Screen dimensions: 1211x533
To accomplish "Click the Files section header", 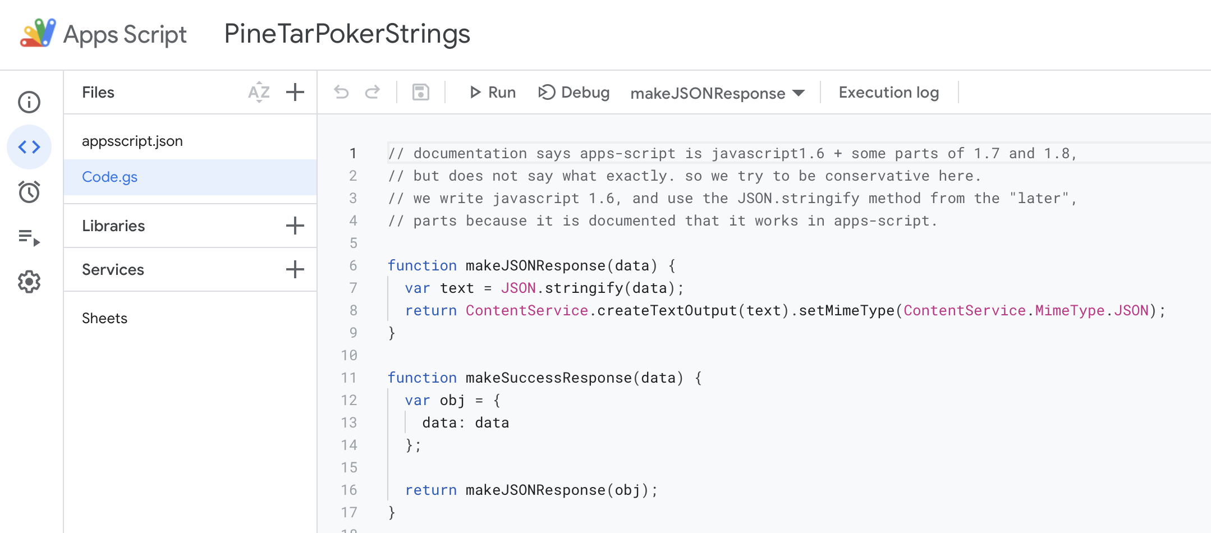I will coord(98,92).
